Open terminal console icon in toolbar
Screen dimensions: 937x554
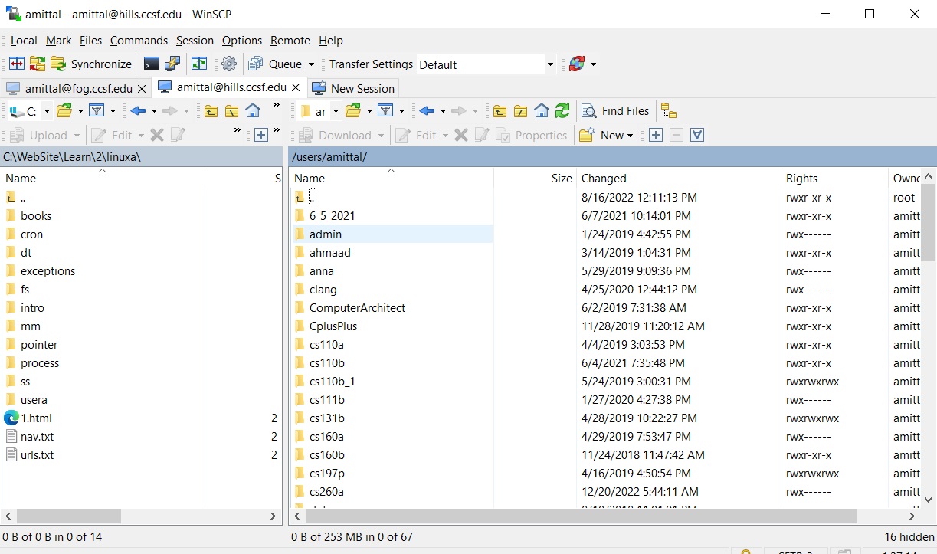152,64
